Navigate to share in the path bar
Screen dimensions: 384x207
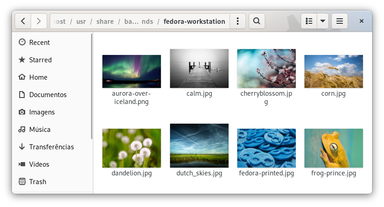(x=105, y=22)
